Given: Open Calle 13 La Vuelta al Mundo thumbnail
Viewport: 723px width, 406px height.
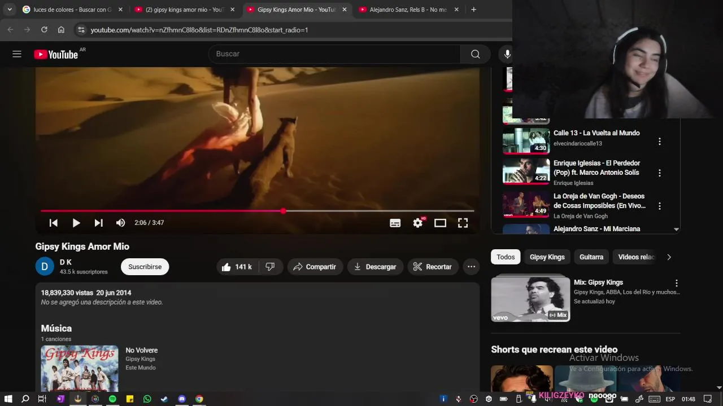Looking at the screenshot, I should pos(526,141).
